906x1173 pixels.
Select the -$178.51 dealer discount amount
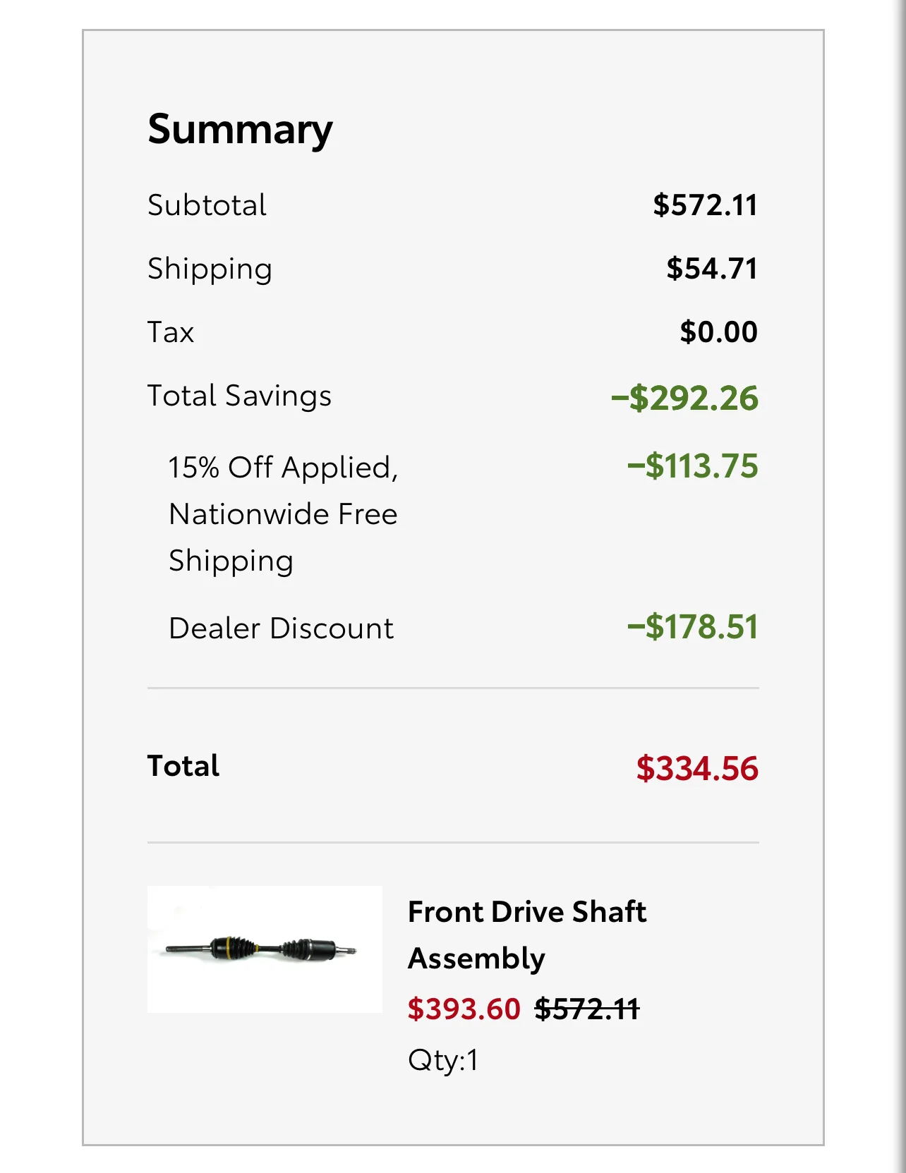pyautogui.click(x=692, y=627)
